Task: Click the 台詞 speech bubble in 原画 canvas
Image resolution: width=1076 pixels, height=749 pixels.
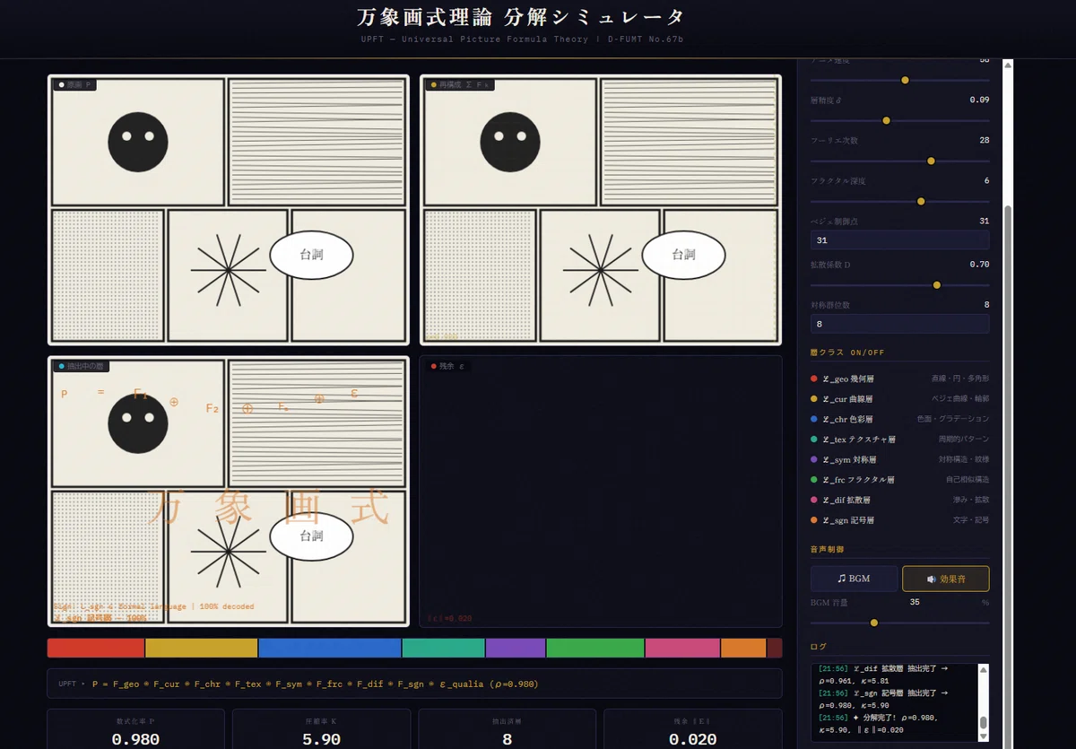Action: (x=311, y=255)
